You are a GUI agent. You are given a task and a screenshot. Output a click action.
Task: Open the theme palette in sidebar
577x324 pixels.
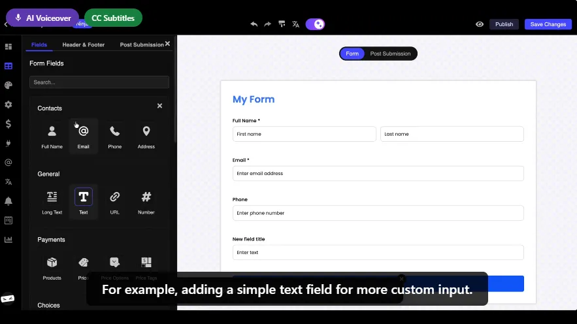(x=8, y=85)
